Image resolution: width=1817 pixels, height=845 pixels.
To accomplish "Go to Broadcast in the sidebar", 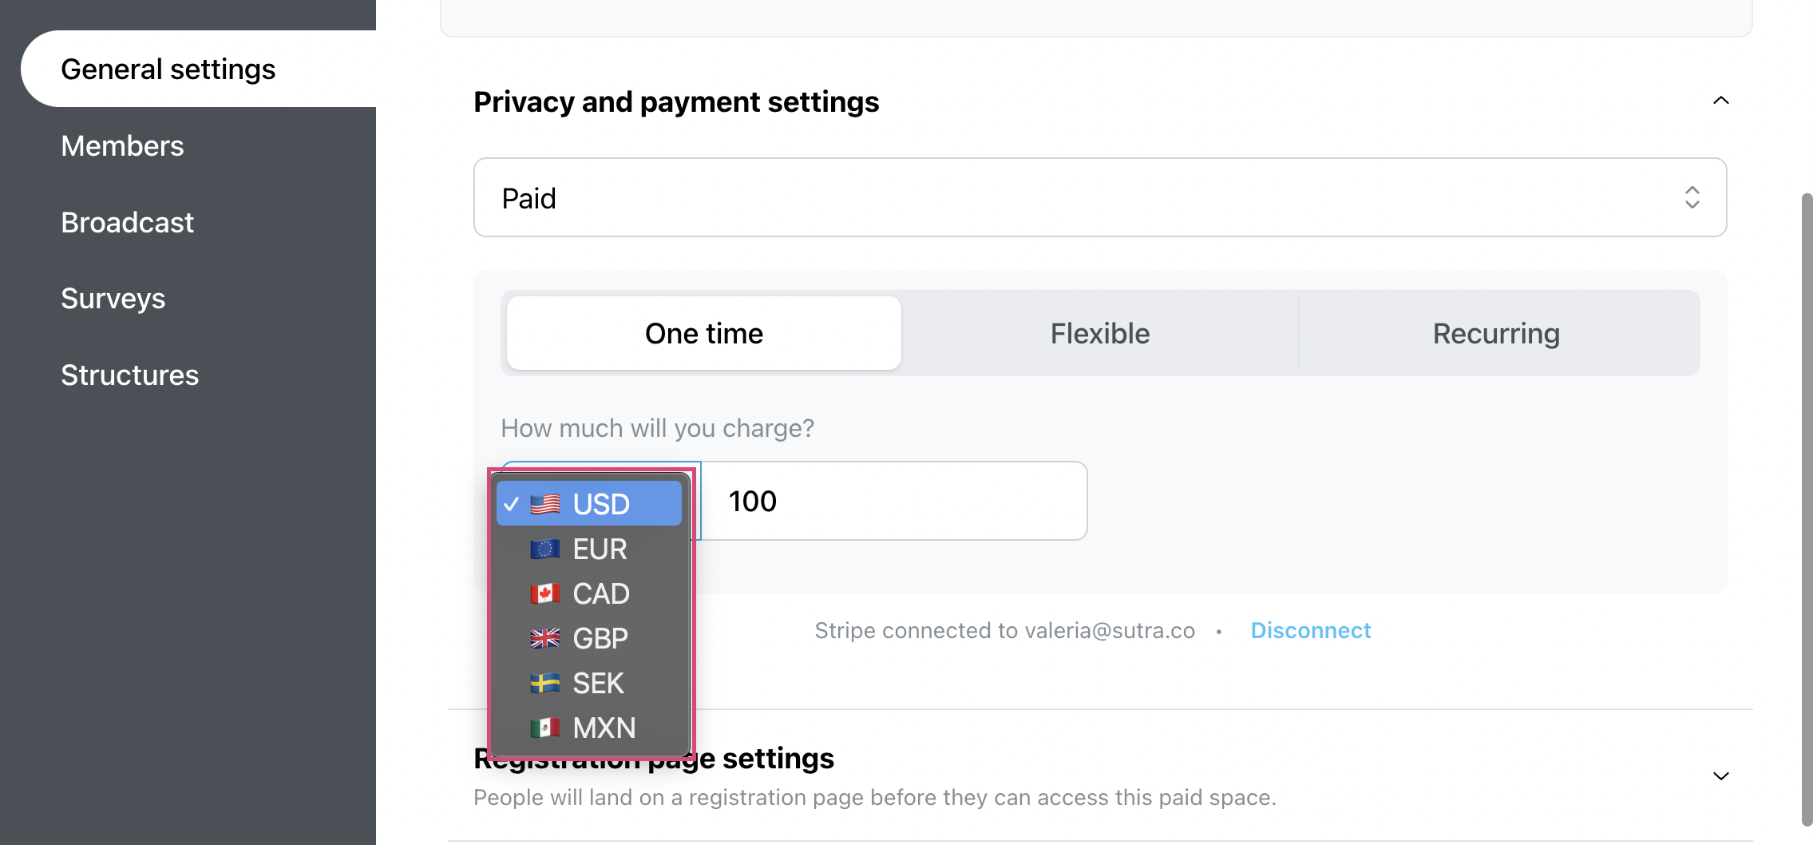I will click(127, 223).
